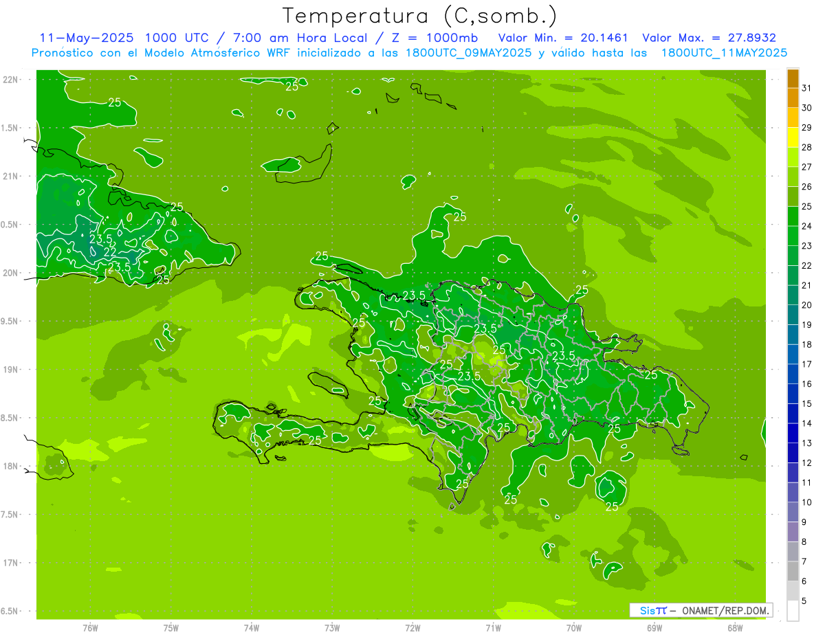Viewport: 825px width, 637px height.
Task: Pick the legend swatch between 24 and 25
Action: (793, 216)
